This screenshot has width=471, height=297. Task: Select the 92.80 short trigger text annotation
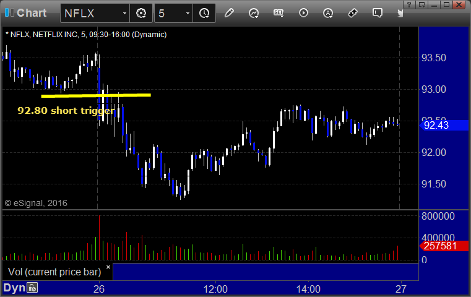tap(66, 111)
